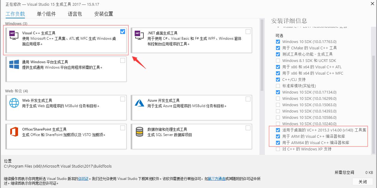Uncheck Visual C++ 生成工具 workload checkbox
Screen dimensions: 377x188
click(x=123, y=32)
